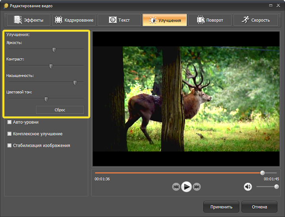Click the app icon in title bar

tap(6, 6)
